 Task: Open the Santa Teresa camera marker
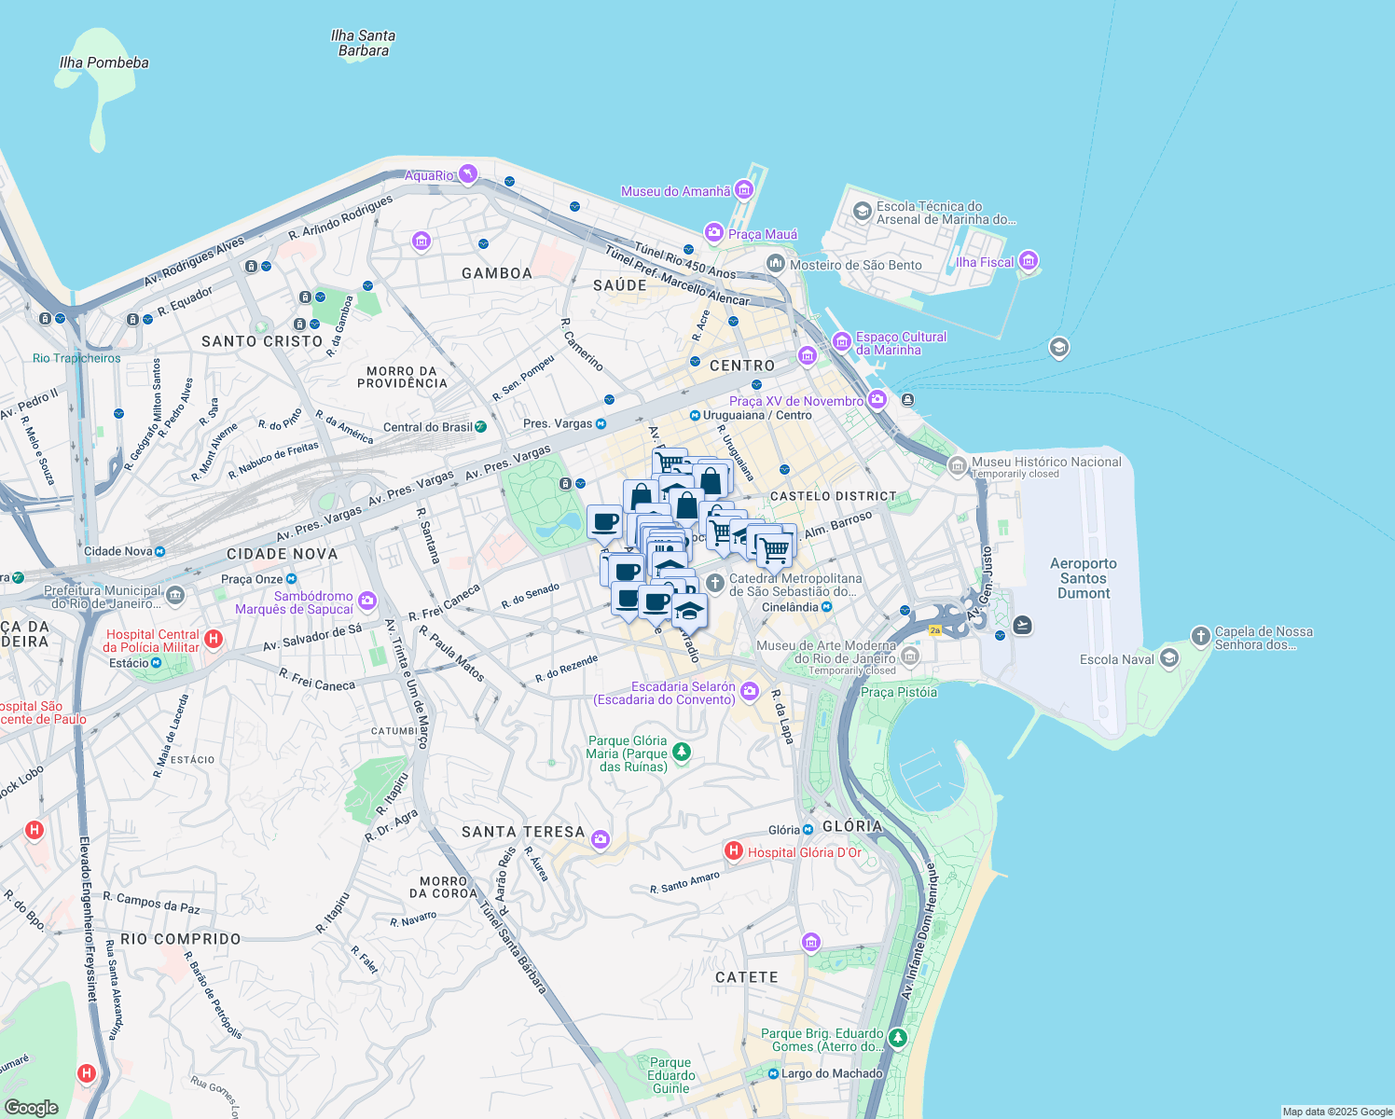tap(600, 840)
